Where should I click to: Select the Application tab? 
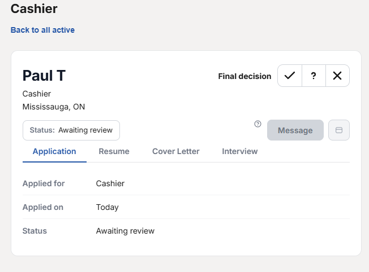(x=54, y=152)
